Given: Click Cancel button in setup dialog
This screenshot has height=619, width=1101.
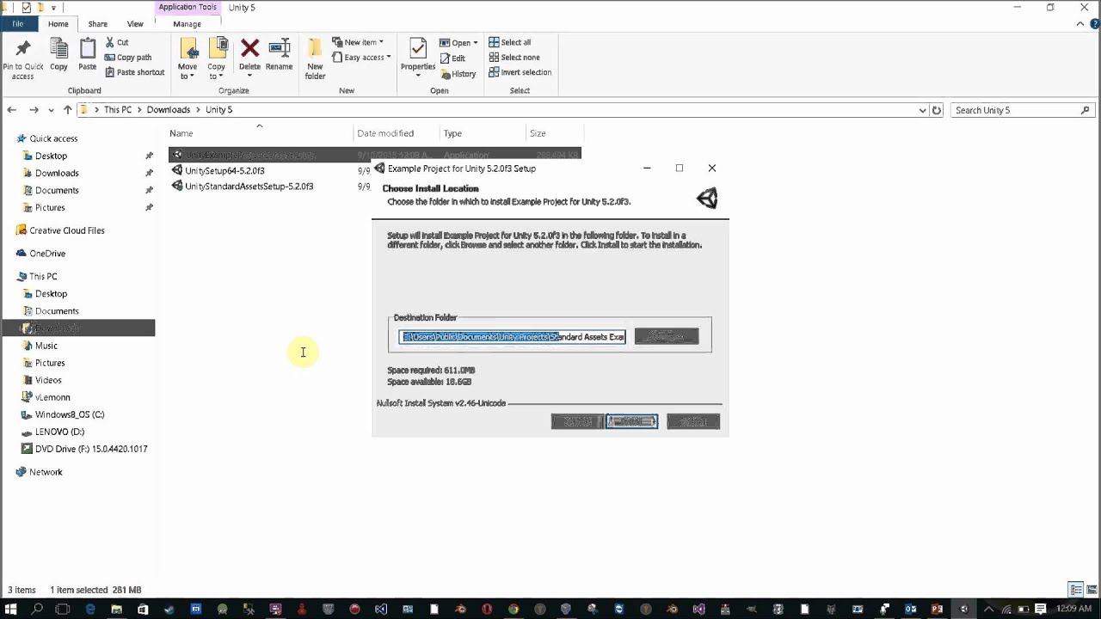Looking at the screenshot, I should (x=693, y=421).
